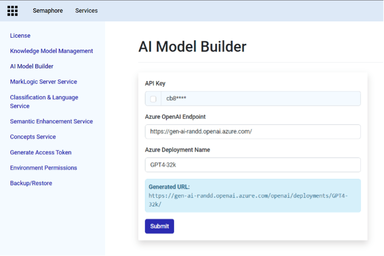
Task: Open the Services menu
Action: tap(86, 11)
